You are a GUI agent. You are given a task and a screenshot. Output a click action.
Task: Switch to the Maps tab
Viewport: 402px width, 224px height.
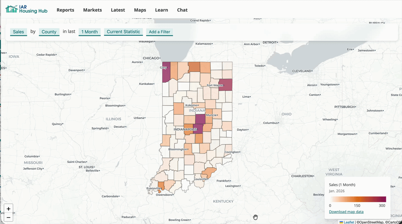[x=140, y=10]
